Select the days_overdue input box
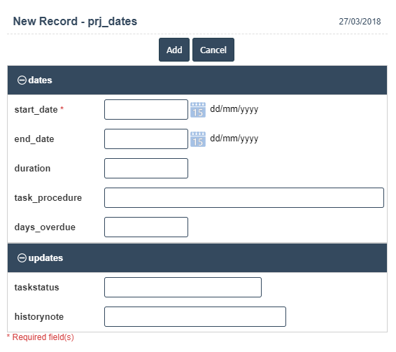This screenshot has height=352, width=396. click(146, 227)
